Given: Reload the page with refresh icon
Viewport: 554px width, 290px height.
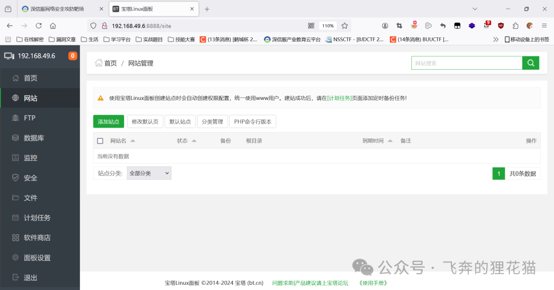Looking at the screenshot, I should [x=38, y=26].
